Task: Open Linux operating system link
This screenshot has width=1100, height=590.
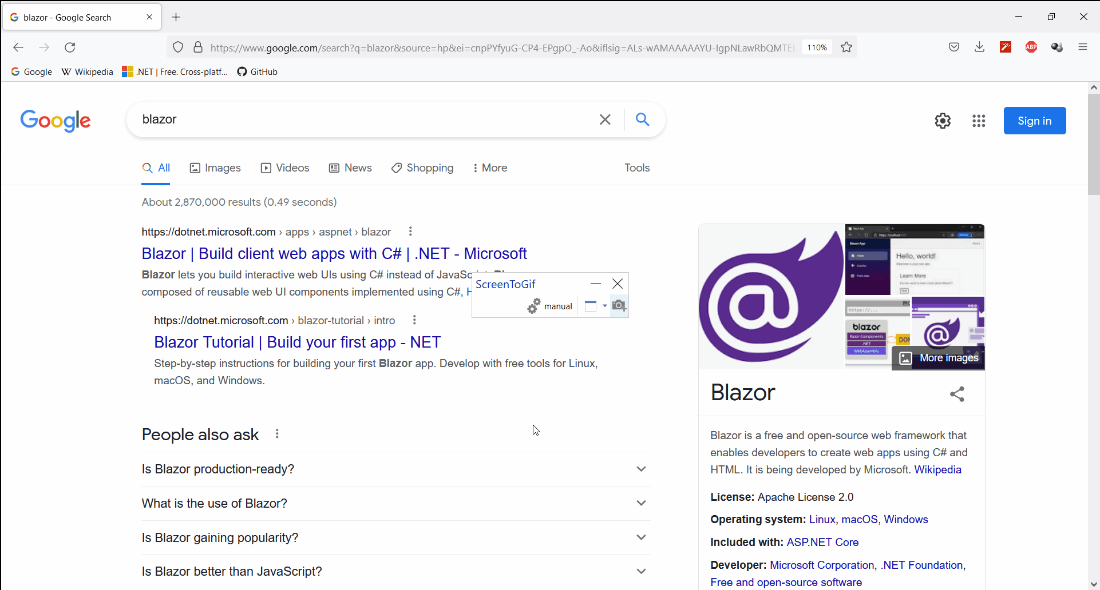Action: point(822,520)
